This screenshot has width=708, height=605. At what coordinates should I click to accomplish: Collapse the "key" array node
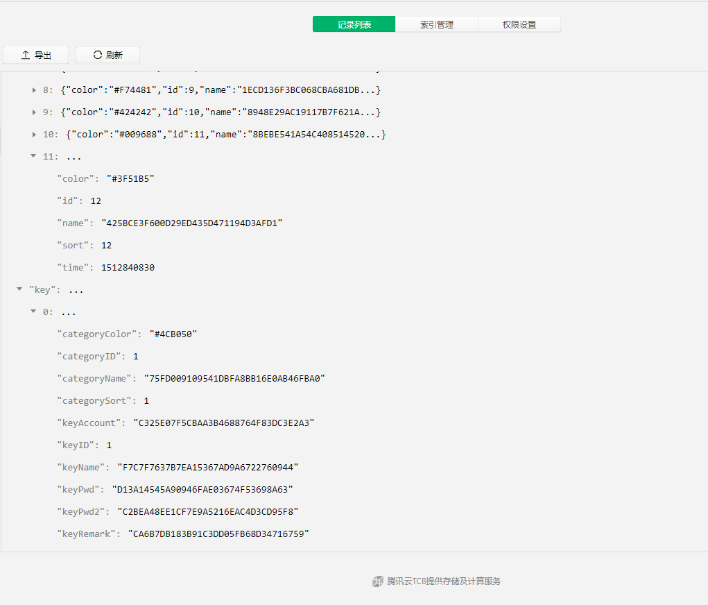(19, 289)
